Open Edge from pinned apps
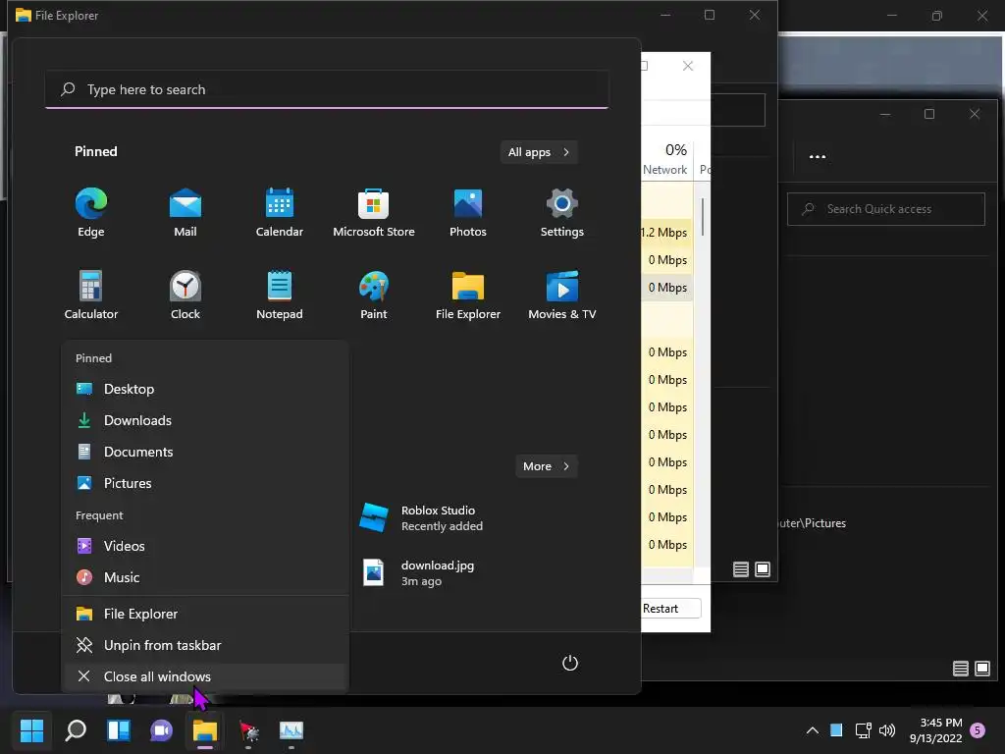This screenshot has height=754, width=1005. click(x=91, y=213)
